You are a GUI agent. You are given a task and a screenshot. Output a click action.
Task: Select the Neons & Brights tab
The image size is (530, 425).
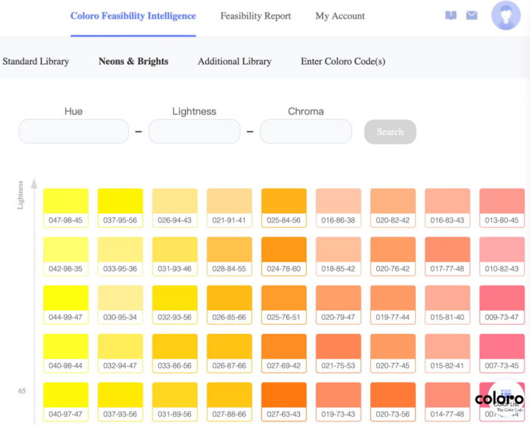134,61
